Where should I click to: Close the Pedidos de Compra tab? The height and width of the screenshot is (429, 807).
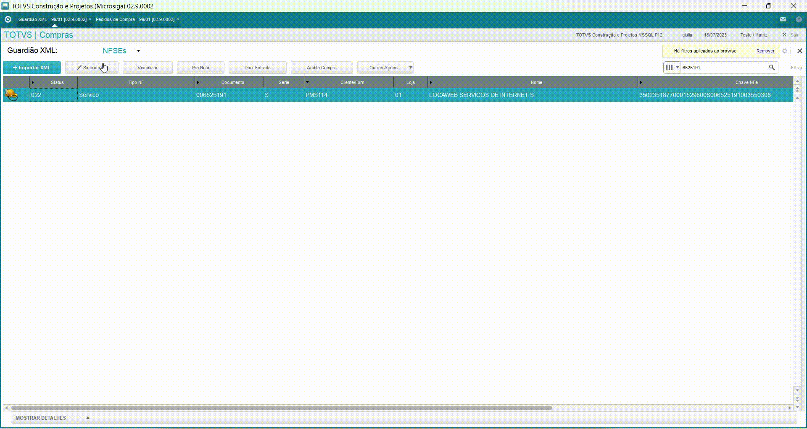178,19
